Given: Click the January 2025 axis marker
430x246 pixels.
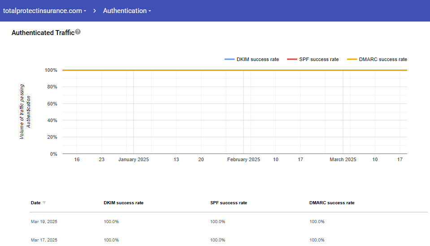Looking at the screenshot, I should tap(134, 159).
